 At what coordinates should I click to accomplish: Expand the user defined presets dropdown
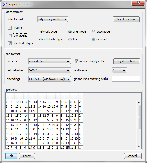[49, 61]
